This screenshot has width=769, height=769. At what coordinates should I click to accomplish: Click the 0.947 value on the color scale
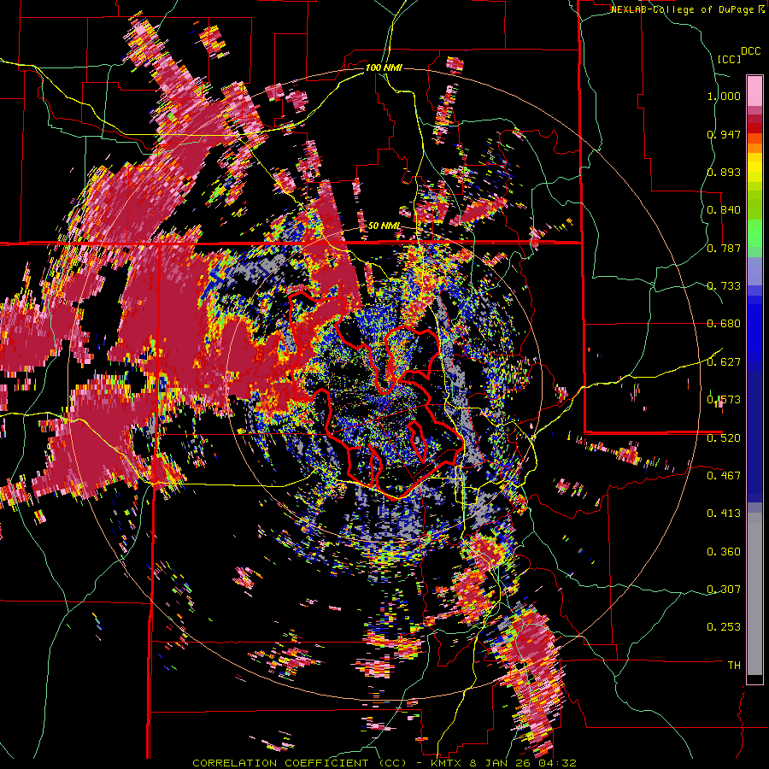point(724,134)
